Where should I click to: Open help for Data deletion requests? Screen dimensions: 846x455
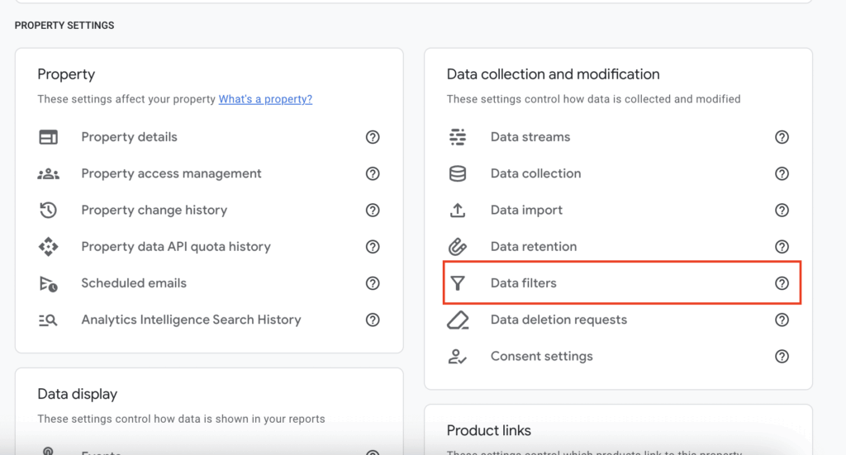[782, 320]
